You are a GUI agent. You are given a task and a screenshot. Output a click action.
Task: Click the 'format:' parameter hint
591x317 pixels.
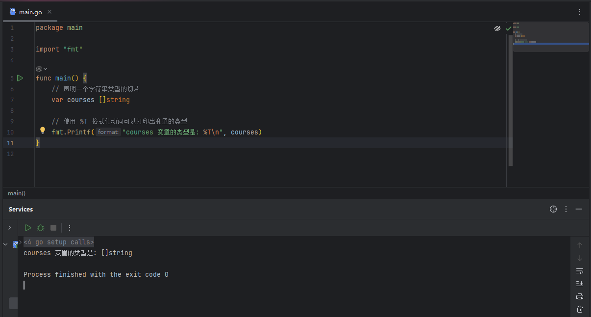(108, 132)
